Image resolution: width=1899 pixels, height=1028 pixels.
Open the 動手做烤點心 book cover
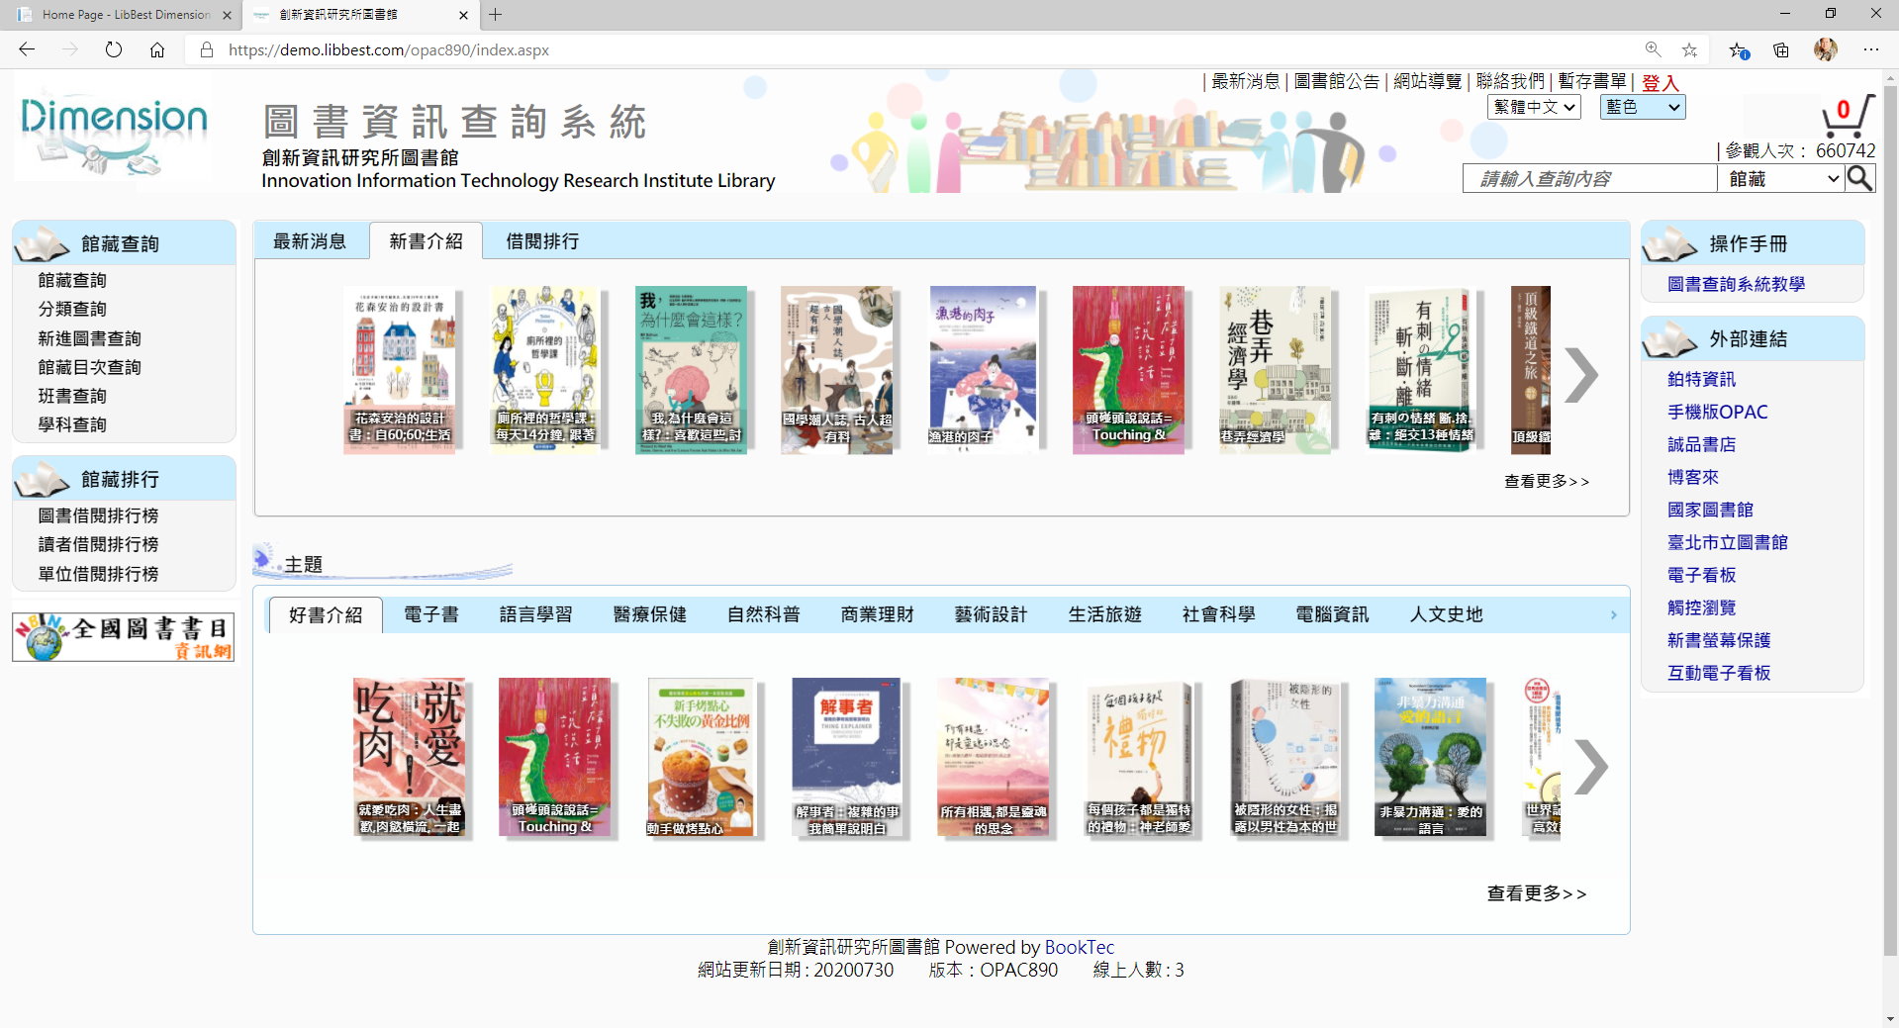point(701,757)
